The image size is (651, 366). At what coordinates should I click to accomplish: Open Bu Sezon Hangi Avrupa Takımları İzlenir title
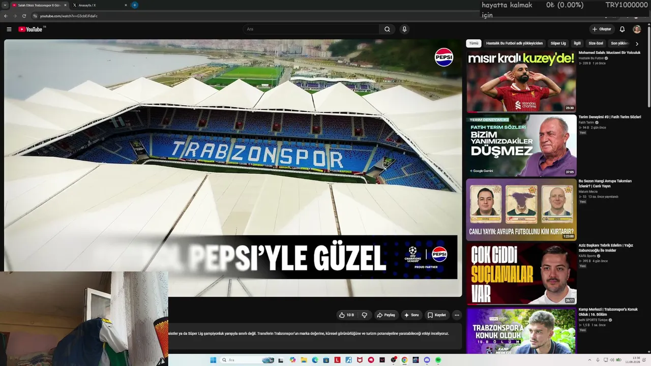click(x=605, y=184)
